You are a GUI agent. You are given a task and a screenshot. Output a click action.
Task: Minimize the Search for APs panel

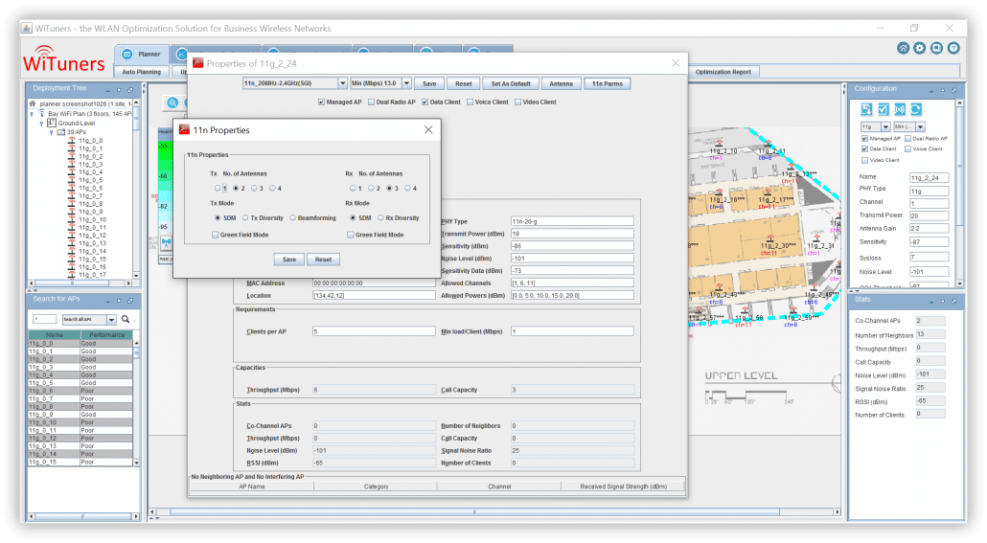107,301
